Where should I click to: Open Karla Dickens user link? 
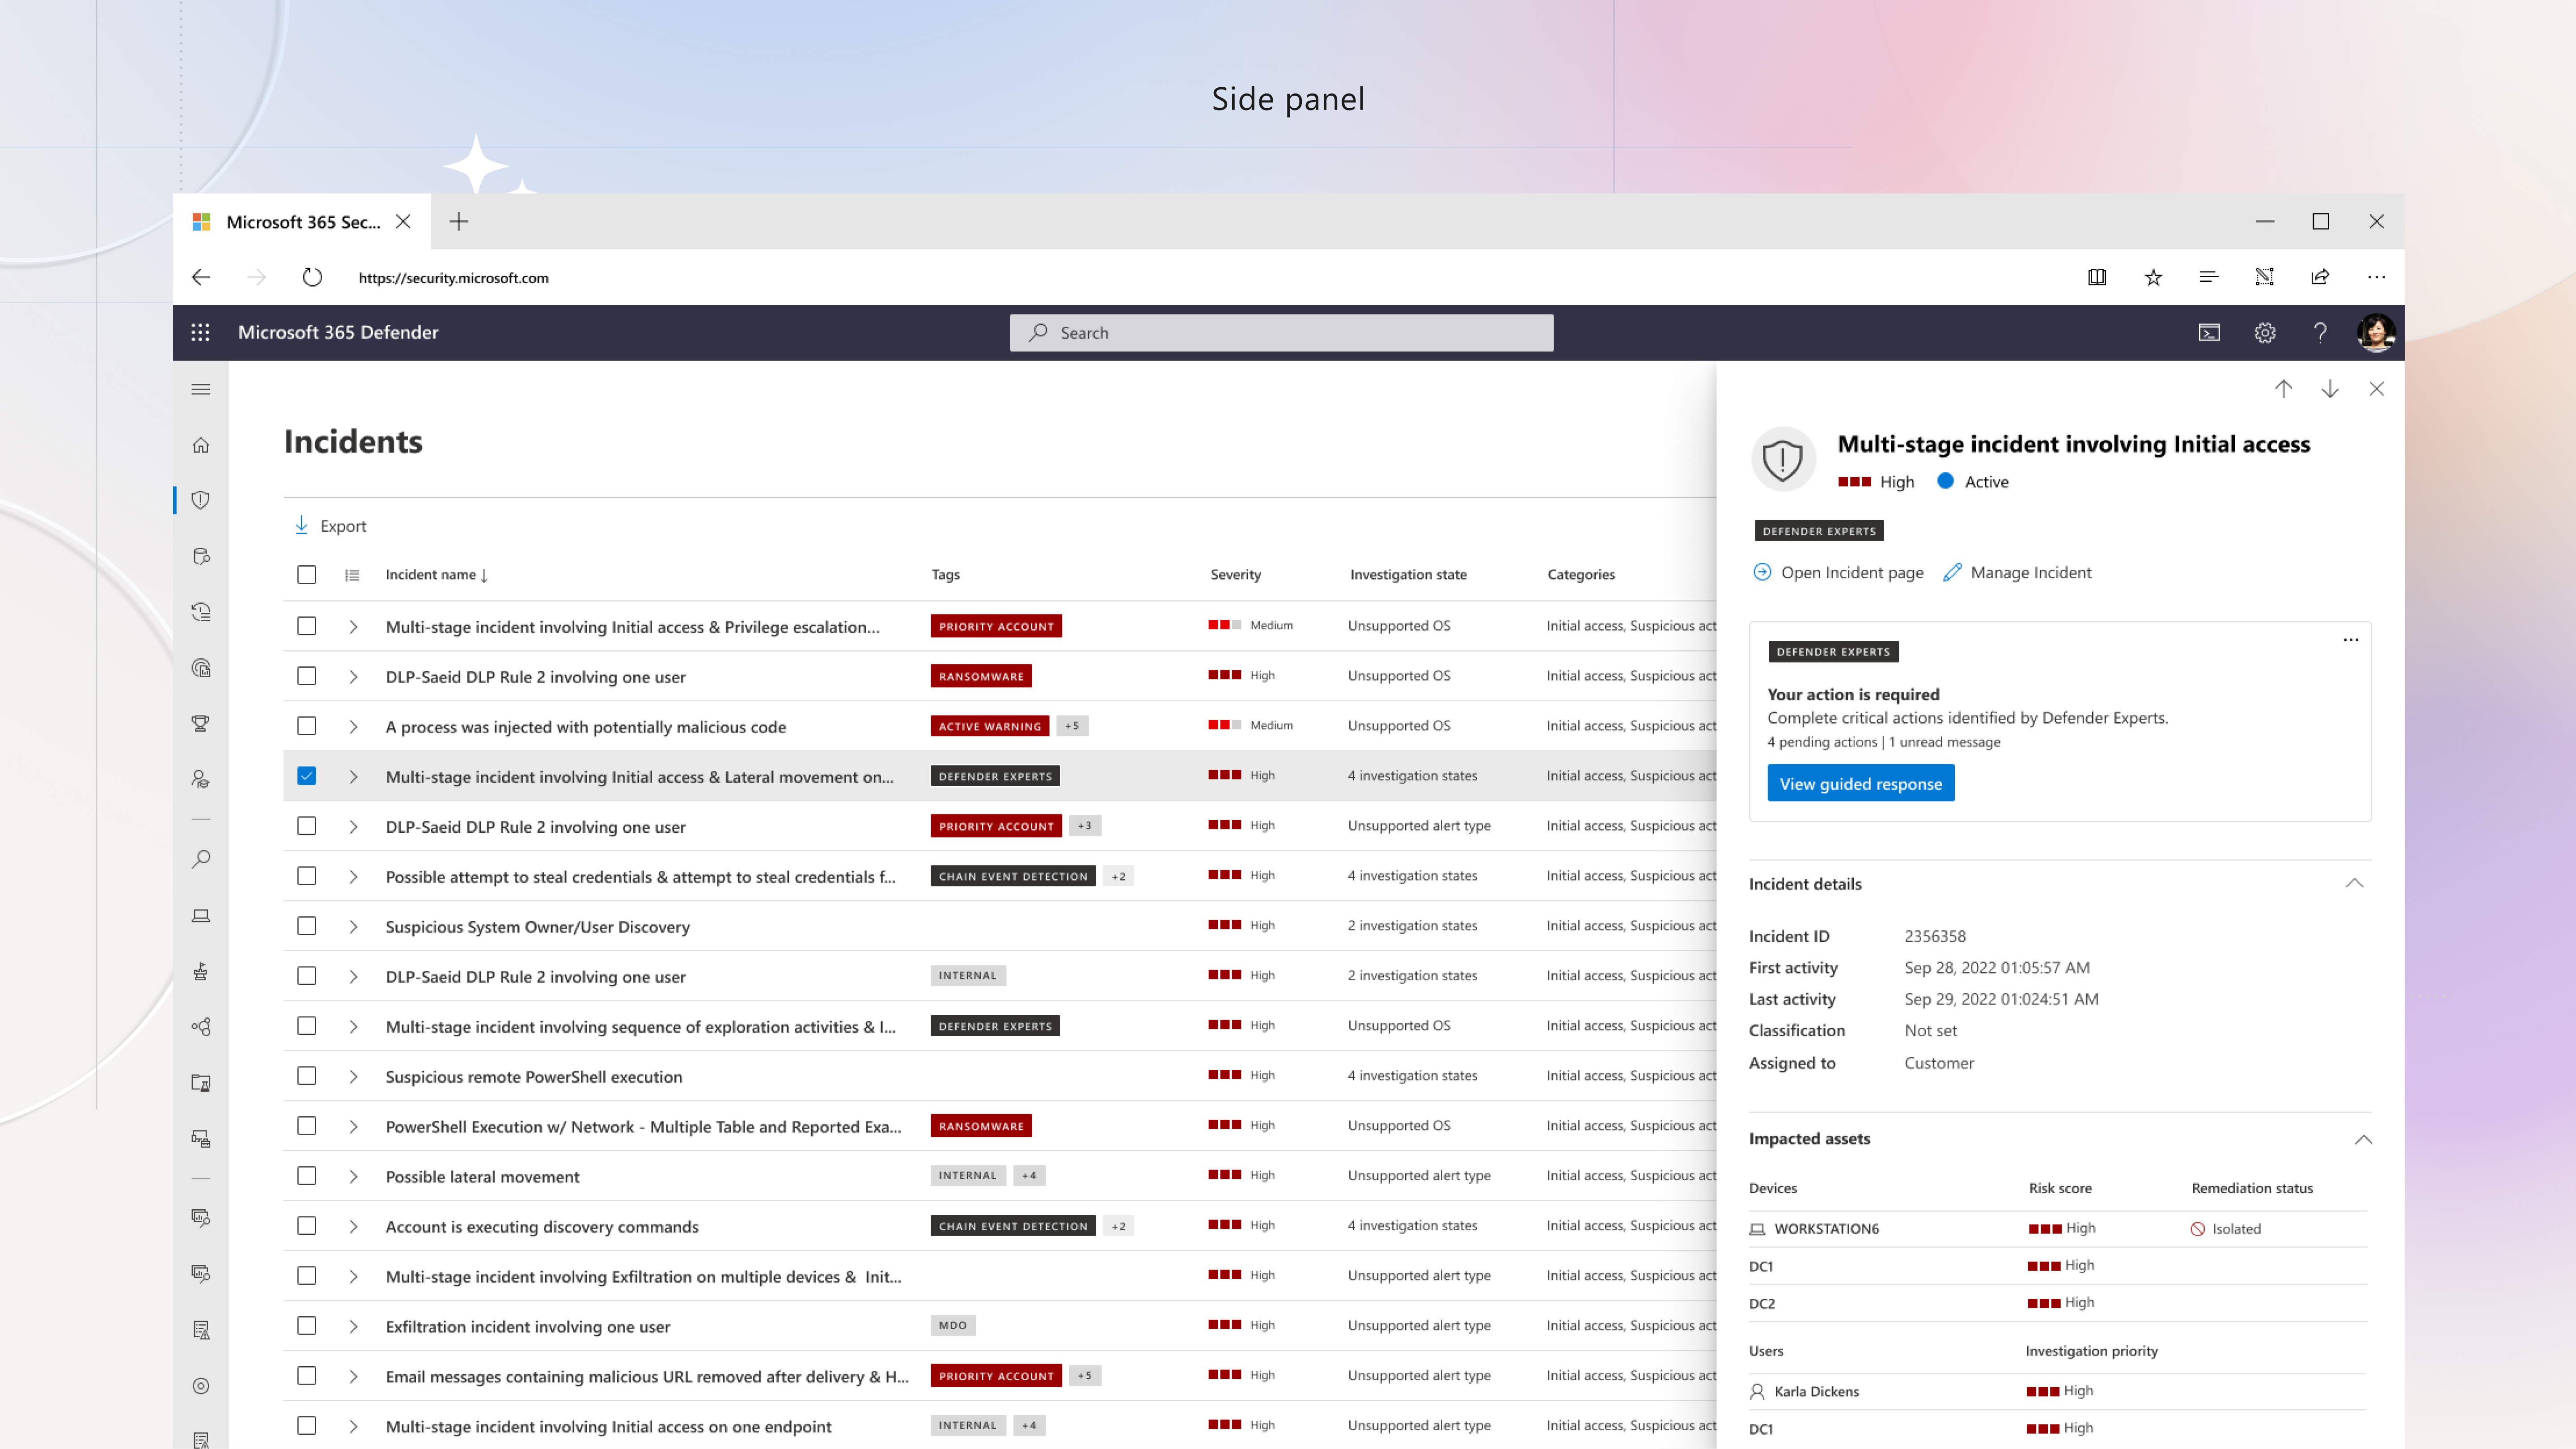pyautogui.click(x=1816, y=1392)
